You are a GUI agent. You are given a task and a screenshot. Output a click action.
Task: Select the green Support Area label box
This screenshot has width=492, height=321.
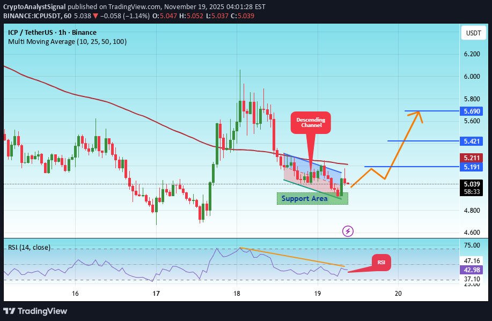312,198
